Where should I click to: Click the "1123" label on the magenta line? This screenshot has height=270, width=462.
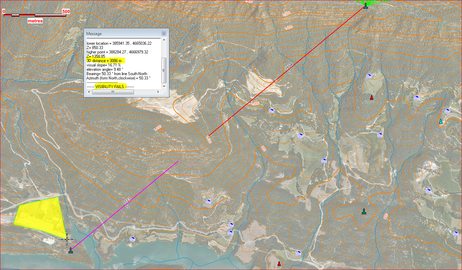point(126,201)
